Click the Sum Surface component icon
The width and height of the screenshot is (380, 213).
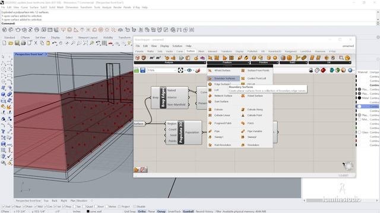210,102
